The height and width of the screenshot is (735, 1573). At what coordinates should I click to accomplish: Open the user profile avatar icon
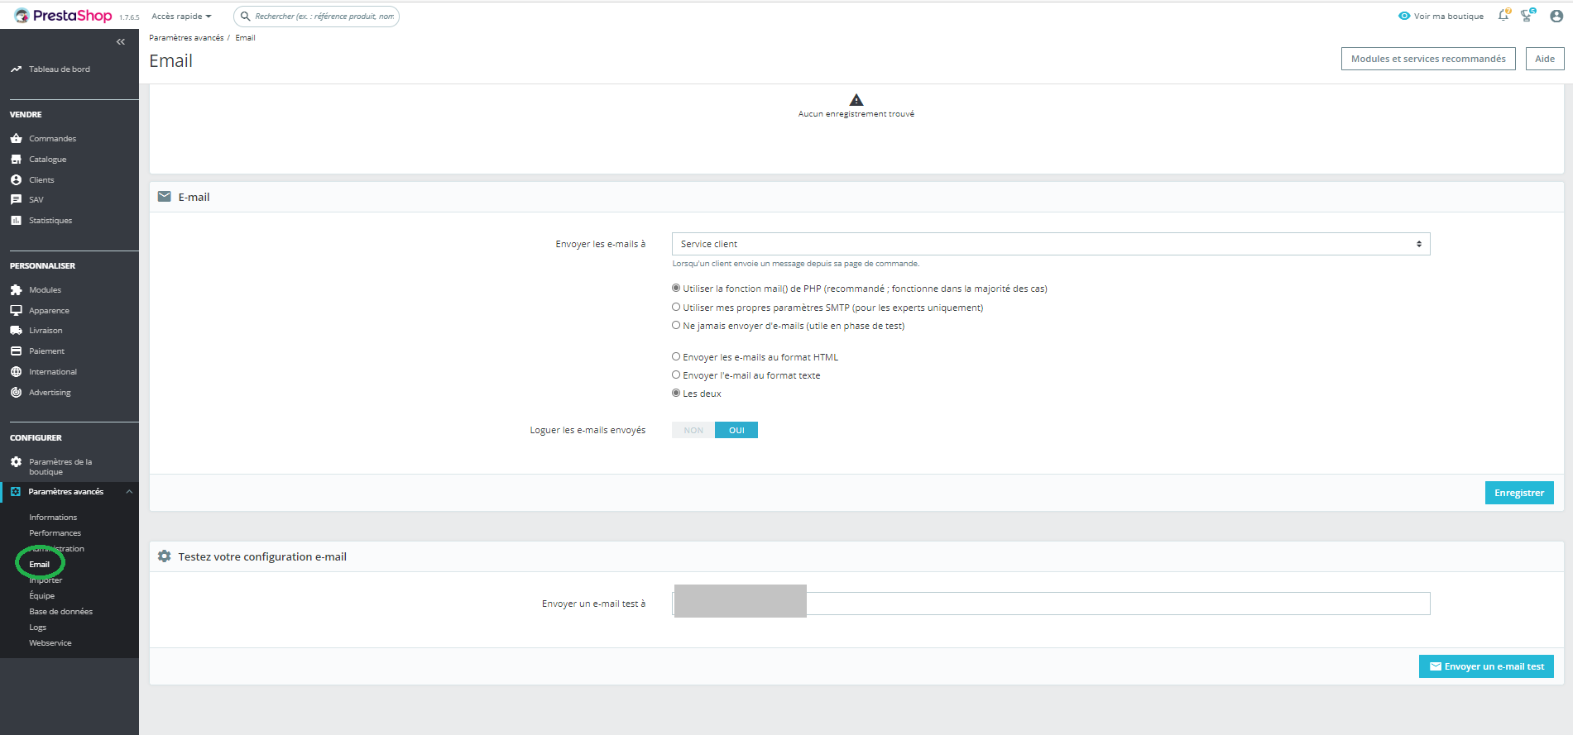tap(1556, 16)
